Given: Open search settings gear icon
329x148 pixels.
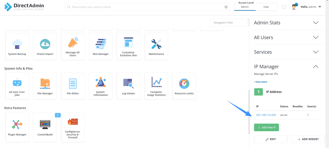Looking at the screenshot, I should pyautogui.click(x=226, y=7).
